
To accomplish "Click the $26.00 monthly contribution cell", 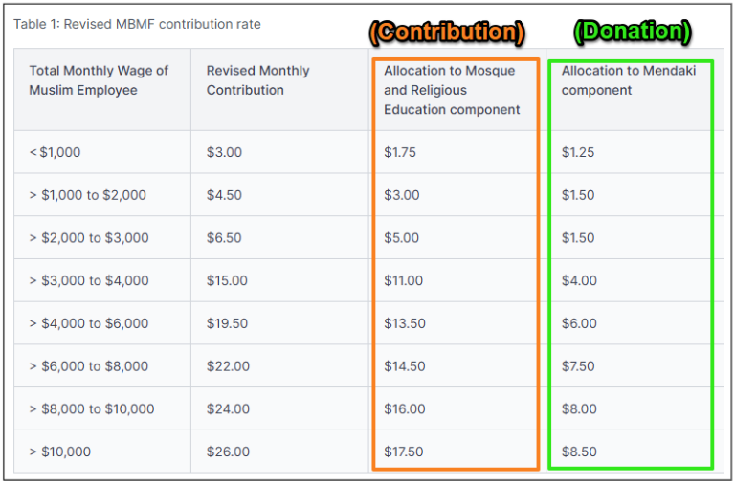I will tap(228, 452).
